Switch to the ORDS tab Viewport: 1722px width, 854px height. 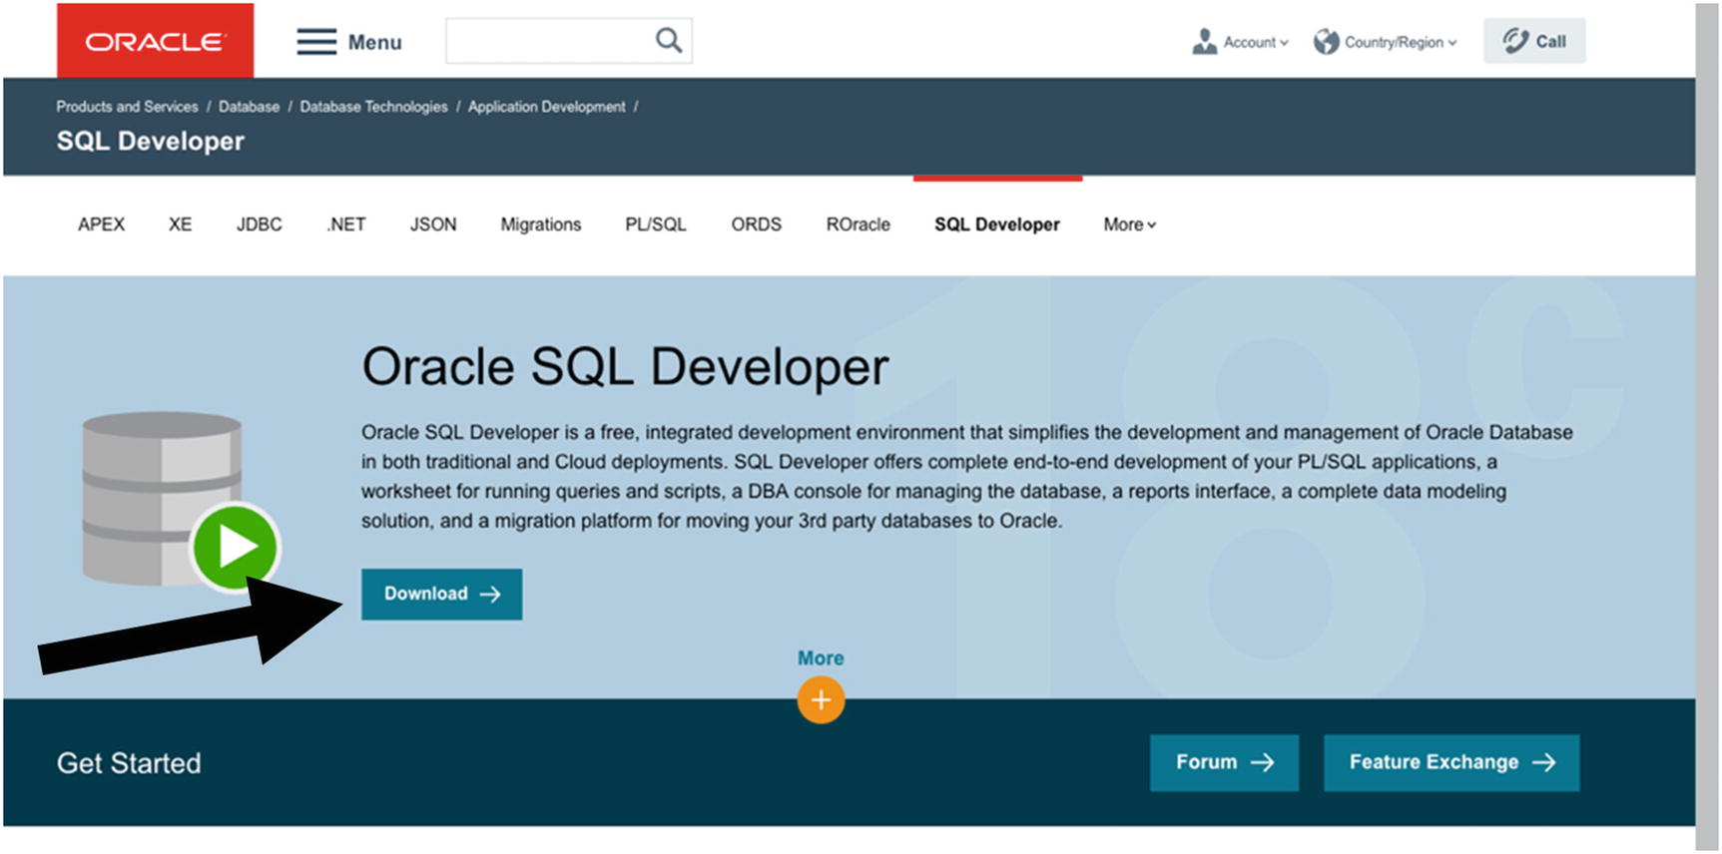click(757, 224)
